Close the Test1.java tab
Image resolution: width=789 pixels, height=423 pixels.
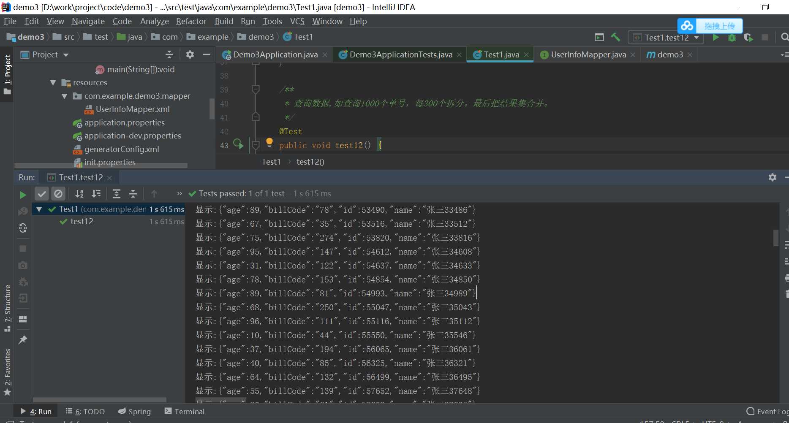tap(526, 55)
